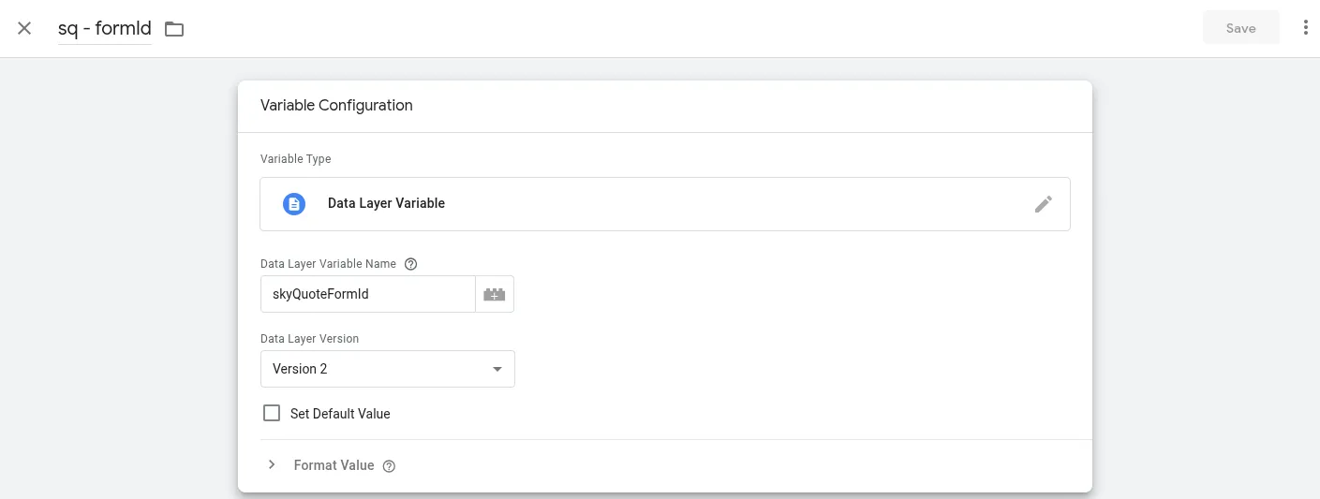The width and height of the screenshot is (1320, 499).
Task: Click the sq - formId title to rename
Action: pos(105,29)
